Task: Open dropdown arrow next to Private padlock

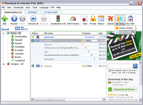Action: point(96,20)
